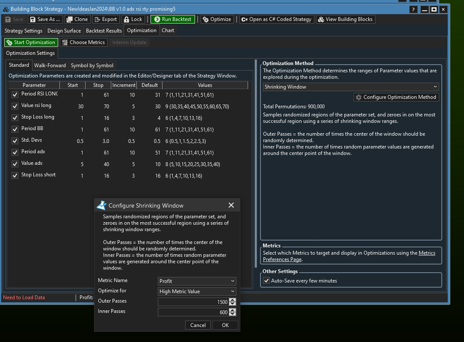Follow the Metrics Preferences Page link
The height and width of the screenshot is (342, 464).
[x=282, y=259]
